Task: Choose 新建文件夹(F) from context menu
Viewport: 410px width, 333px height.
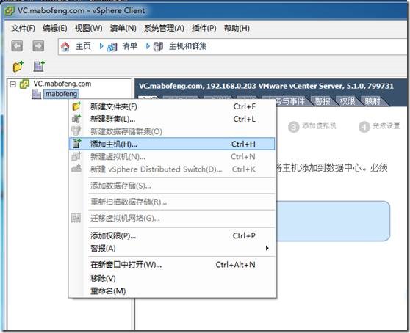Action: [x=172, y=106]
